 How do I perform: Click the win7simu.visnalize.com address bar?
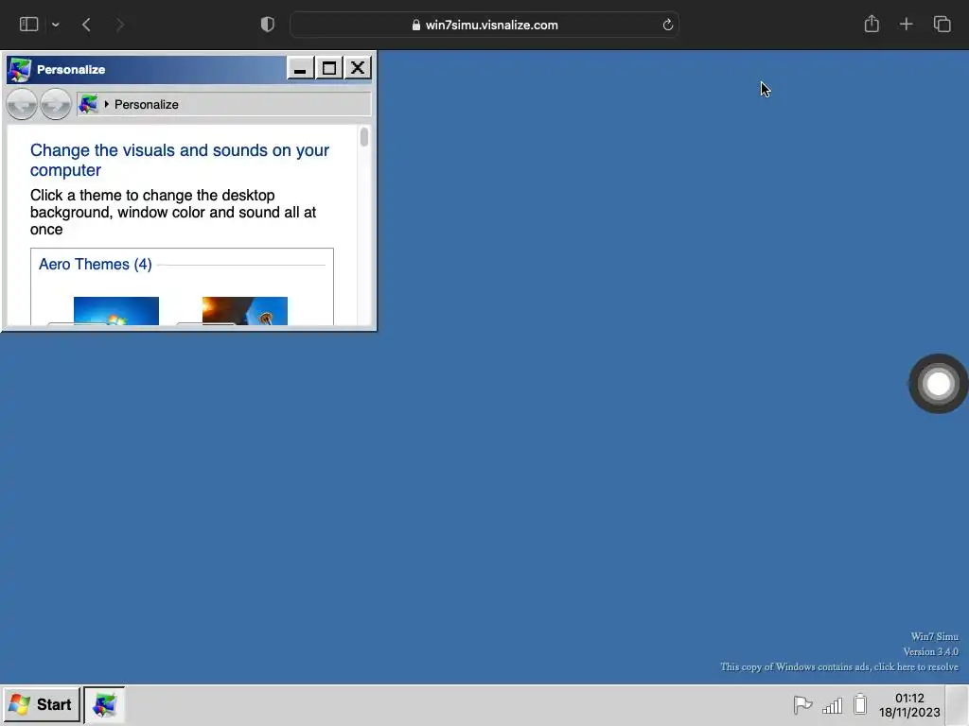pos(484,25)
